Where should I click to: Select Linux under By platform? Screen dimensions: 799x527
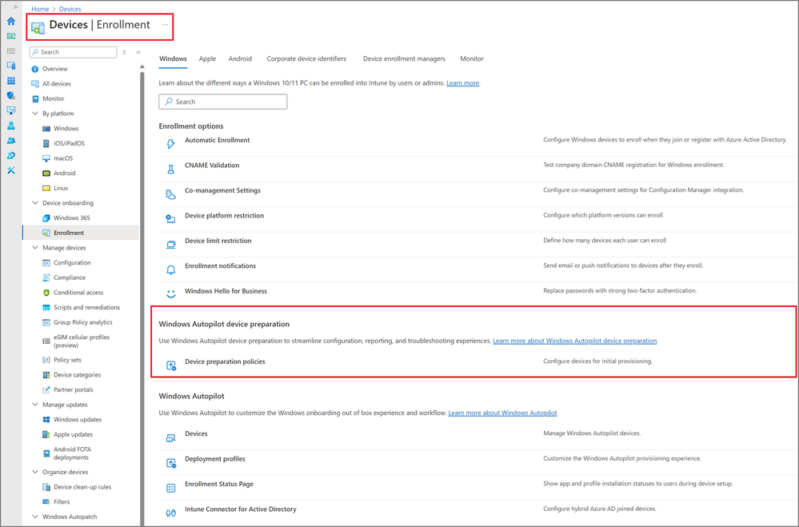pyautogui.click(x=61, y=188)
